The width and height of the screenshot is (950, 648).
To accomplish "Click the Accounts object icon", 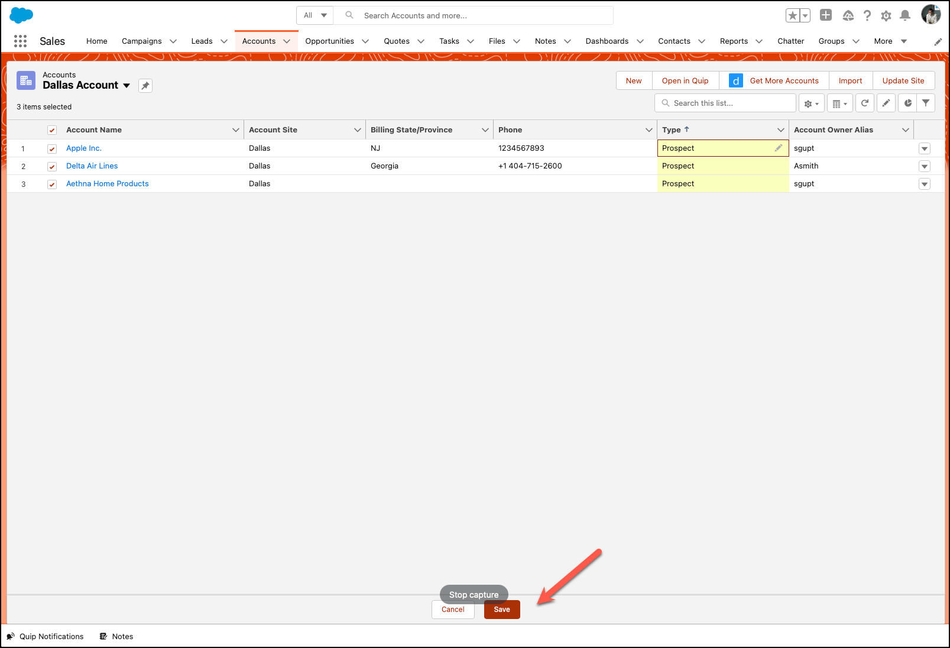I will [x=26, y=80].
